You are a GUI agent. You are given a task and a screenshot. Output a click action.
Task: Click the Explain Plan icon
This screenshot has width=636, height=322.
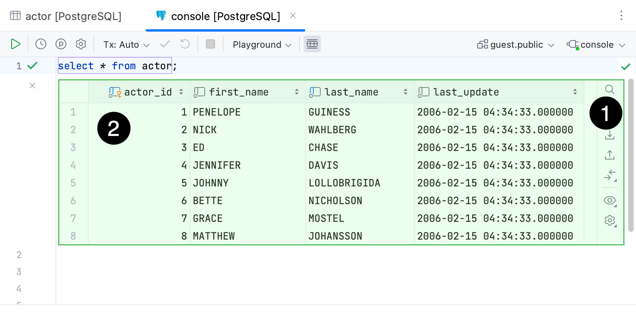coord(61,44)
